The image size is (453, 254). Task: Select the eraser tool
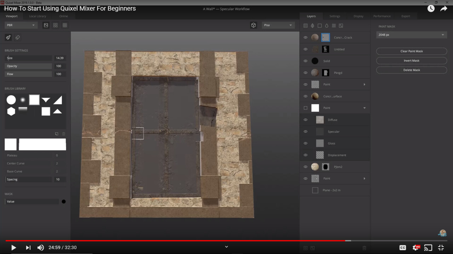(17, 37)
